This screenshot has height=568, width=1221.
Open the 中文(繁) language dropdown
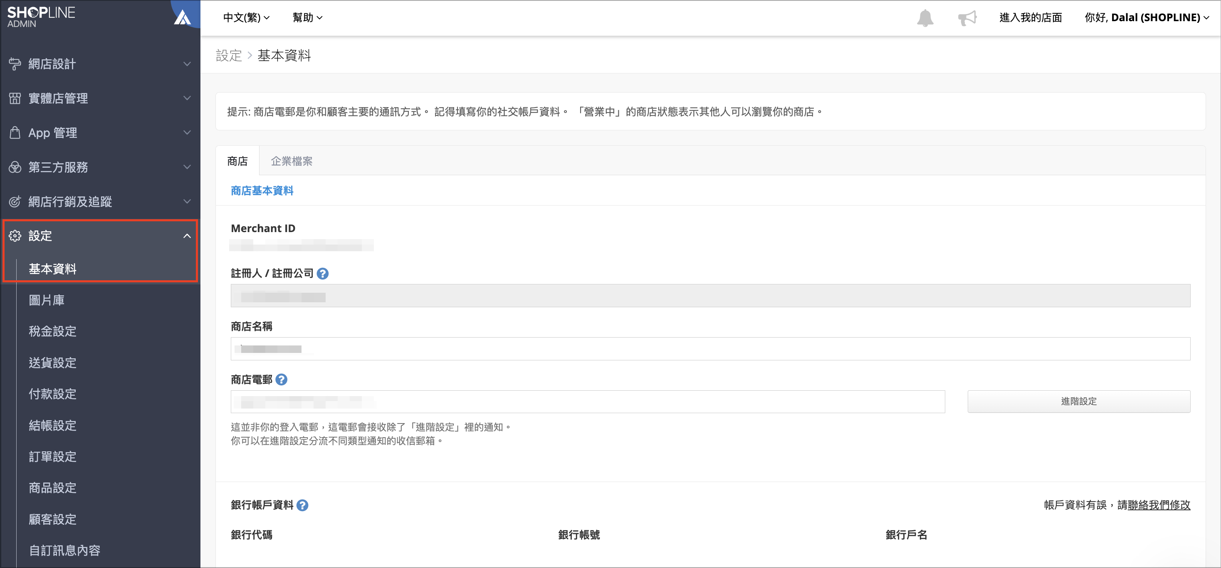(246, 17)
